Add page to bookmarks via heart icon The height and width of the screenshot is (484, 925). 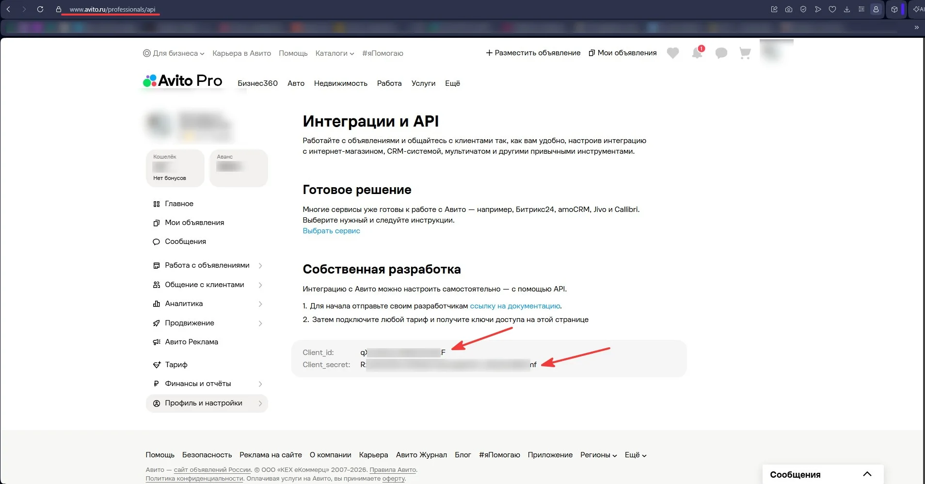[832, 9]
